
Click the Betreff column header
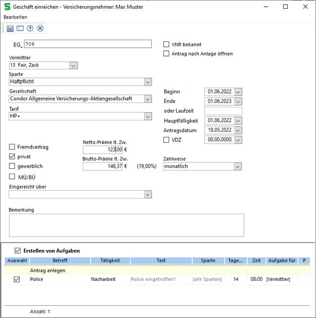click(x=60, y=260)
